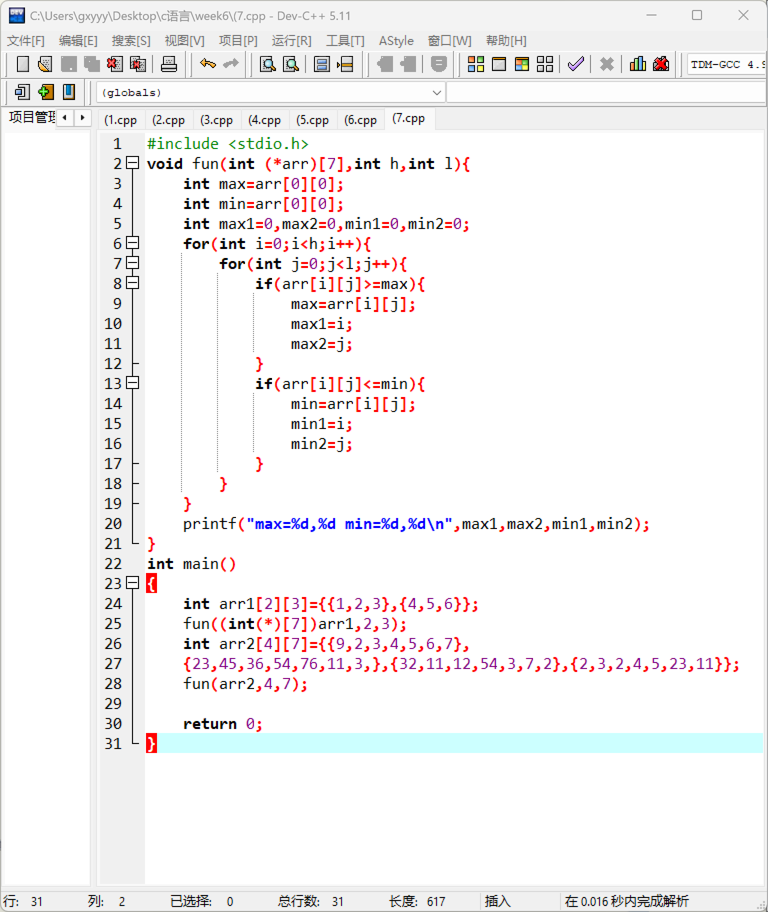Open the 窗口[W] menu
The width and height of the screenshot is (768, 912).
(449, 40)
